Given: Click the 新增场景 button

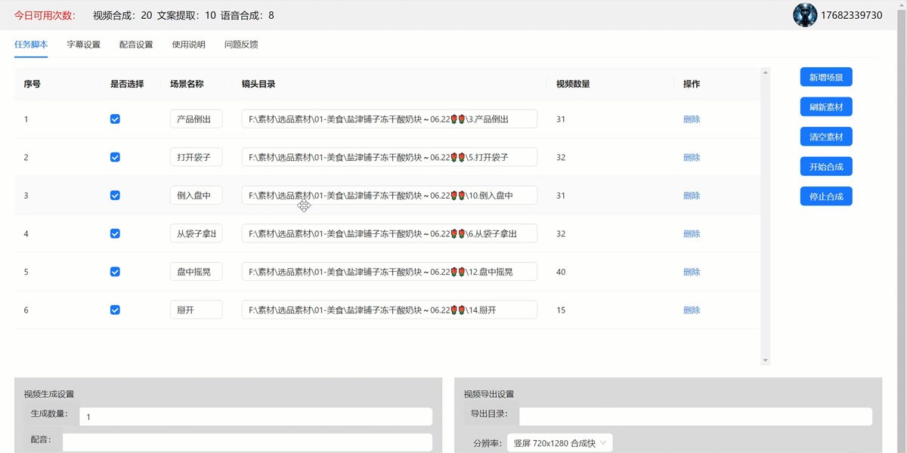Looking at the screenshot, I should pyautogui.click(x=826, y=77).
